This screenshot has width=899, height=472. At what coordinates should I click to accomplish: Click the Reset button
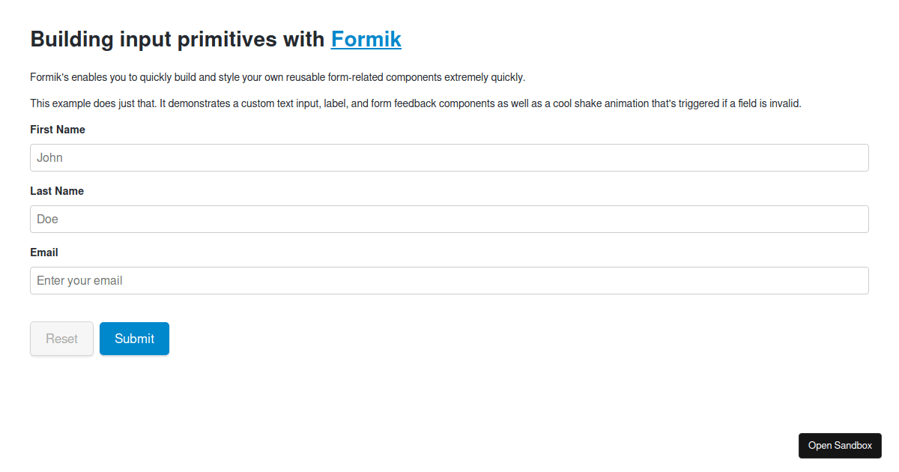coord(61,338)
